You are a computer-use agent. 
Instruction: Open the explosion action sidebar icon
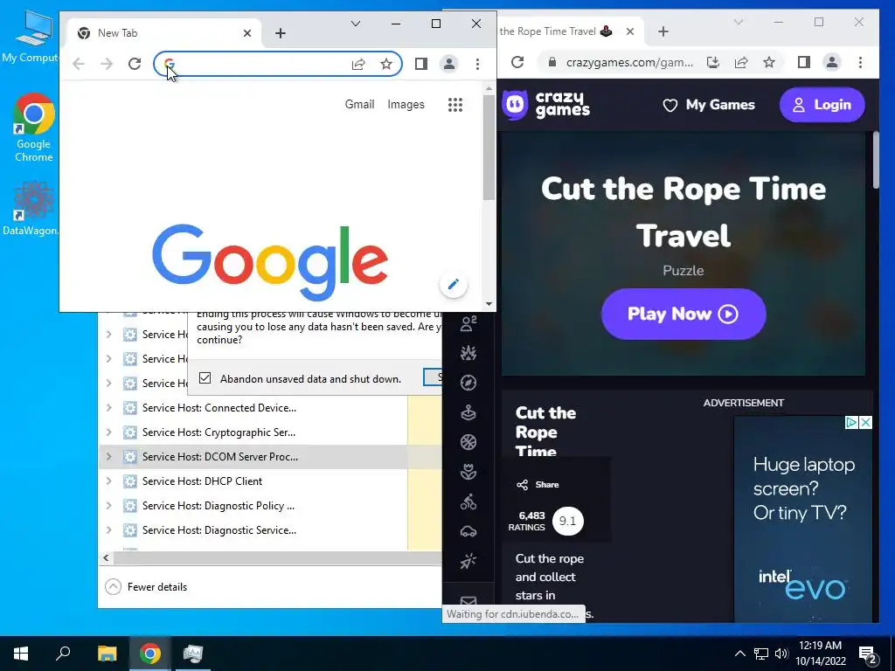point(468,353)
